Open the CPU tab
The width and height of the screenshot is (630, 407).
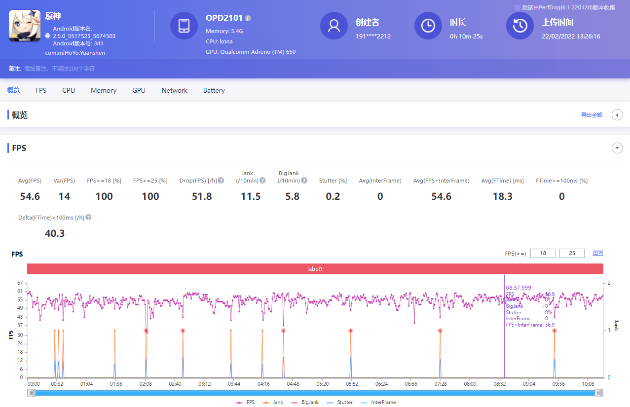point(69,90)
